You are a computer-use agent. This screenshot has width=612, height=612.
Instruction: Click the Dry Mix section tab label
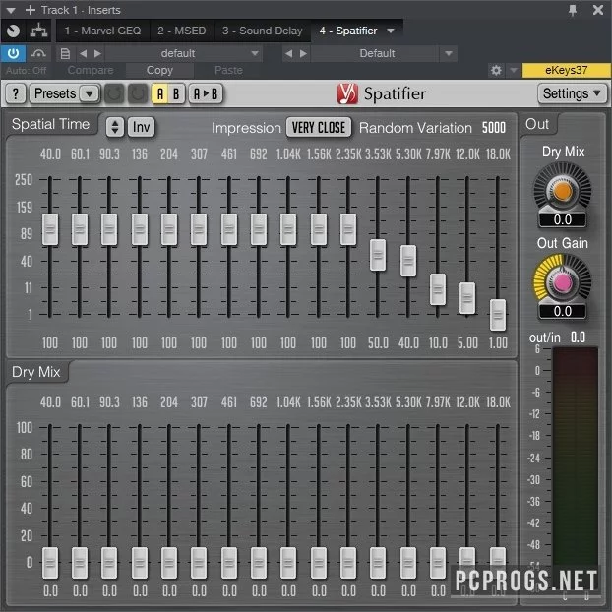tap(35, 372)
